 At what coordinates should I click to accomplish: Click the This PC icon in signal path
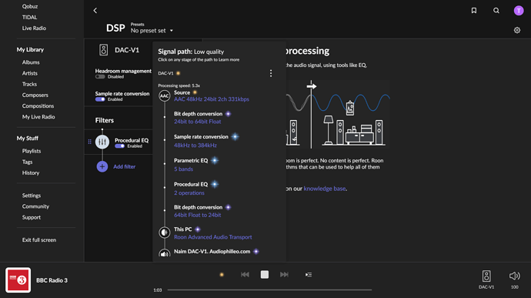(x=164, y=233)
